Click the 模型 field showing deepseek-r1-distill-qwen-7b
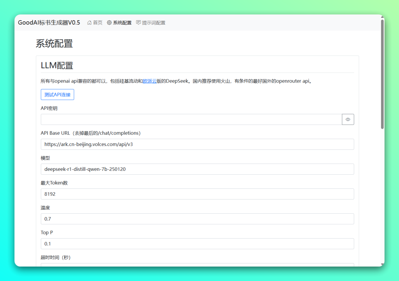399x281 pixels. [x=198, y=169]
